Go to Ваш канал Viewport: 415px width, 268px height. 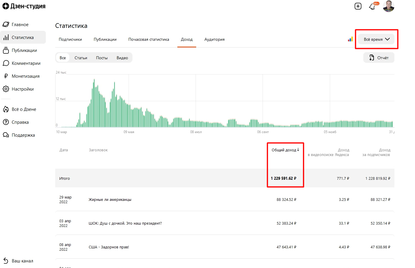click(x=22, y=261)
